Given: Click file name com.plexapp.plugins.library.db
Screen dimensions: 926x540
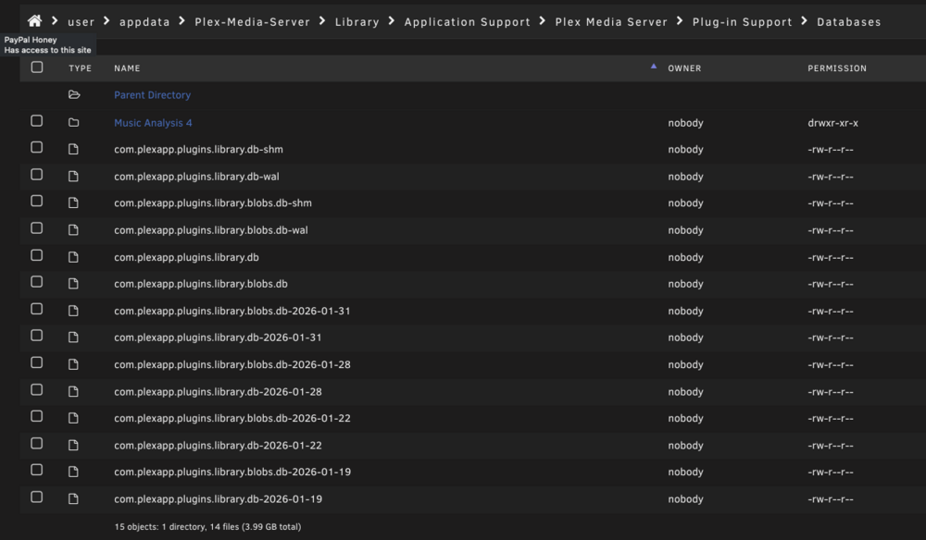Looking at the screenshot, I should [186, 257].
